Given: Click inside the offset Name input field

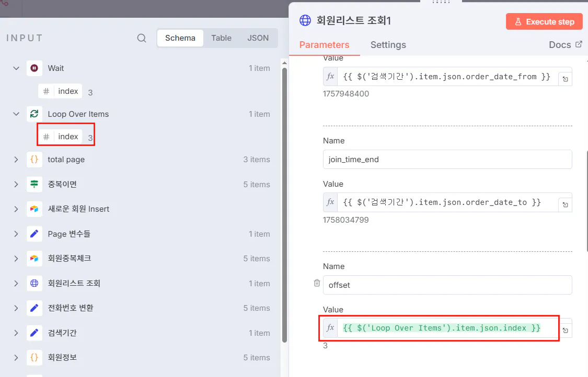Looking at the screenshot, I should (447, 285).
